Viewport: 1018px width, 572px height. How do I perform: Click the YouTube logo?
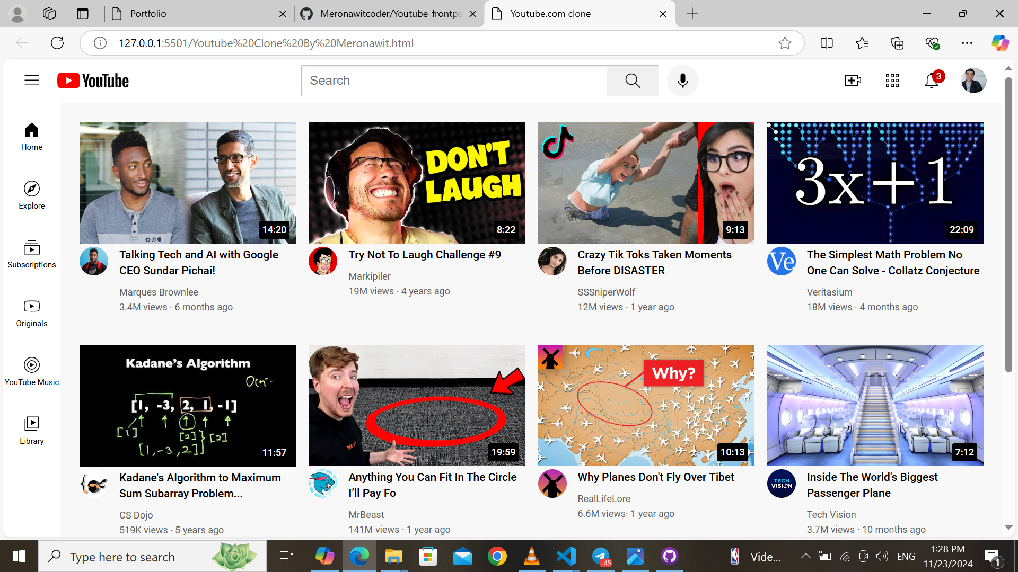[x=93, y=81]
